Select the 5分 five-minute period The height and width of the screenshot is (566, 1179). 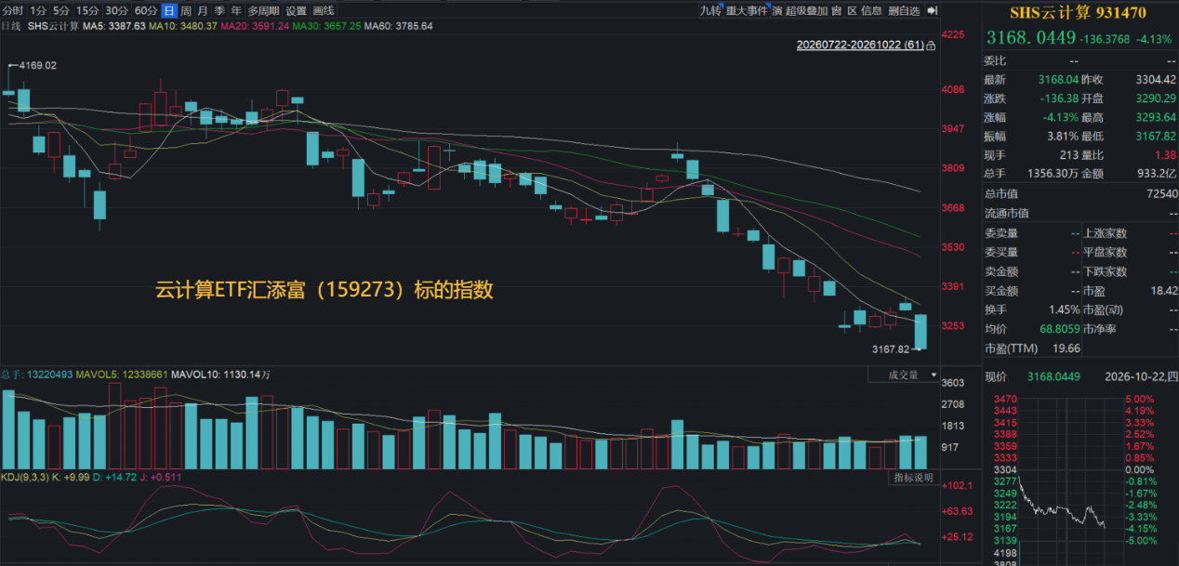61,11
